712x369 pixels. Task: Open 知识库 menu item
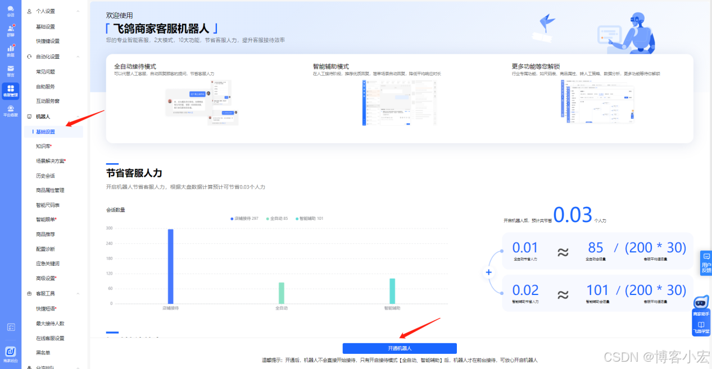click(x=43, y=146)
